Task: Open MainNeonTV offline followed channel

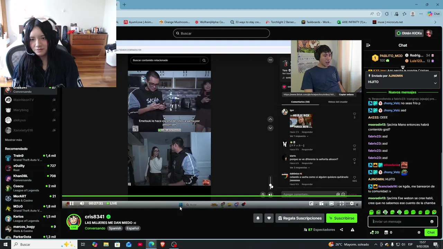Action: 31,100
